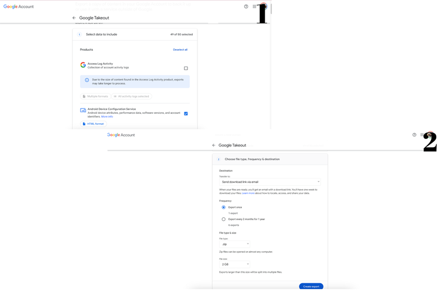Select Export every 2 months for 1 year

pos(224,219)
